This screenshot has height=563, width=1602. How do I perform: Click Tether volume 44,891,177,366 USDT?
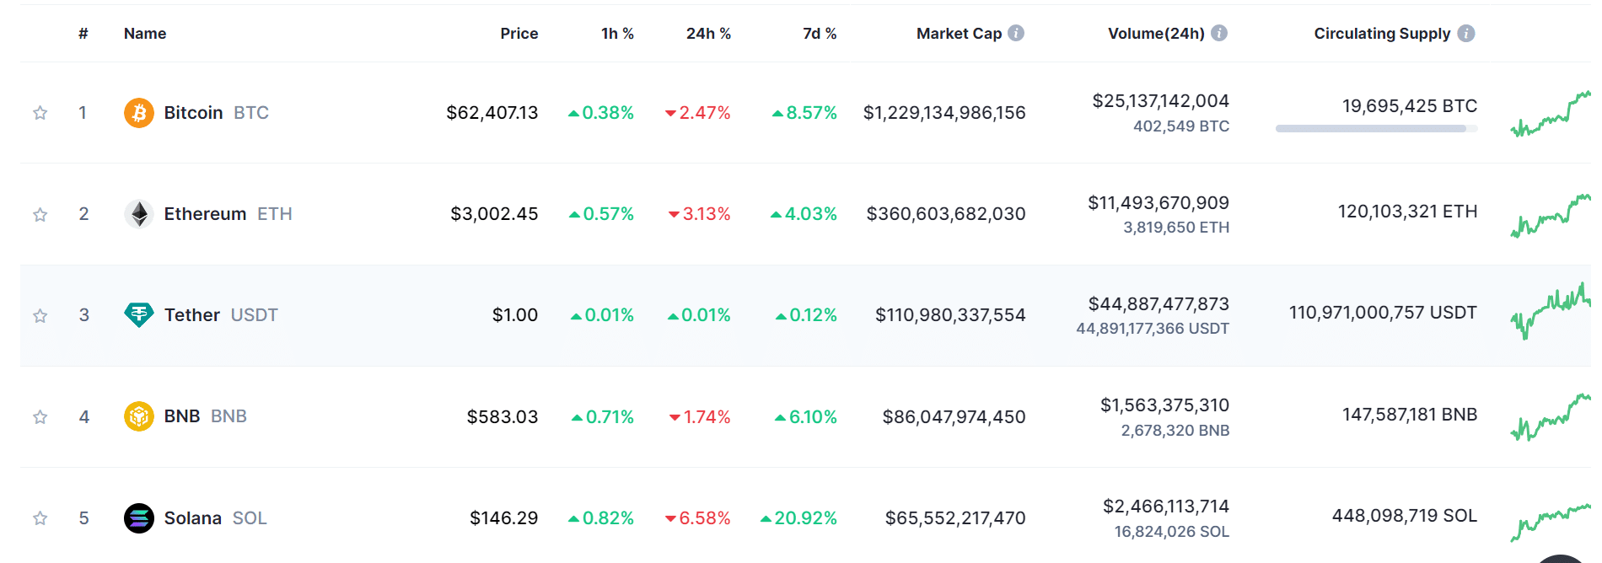click(1153, 329)
